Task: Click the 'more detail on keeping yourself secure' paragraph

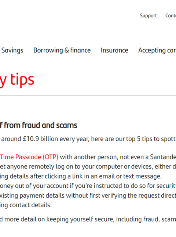Action: (88, 219)
